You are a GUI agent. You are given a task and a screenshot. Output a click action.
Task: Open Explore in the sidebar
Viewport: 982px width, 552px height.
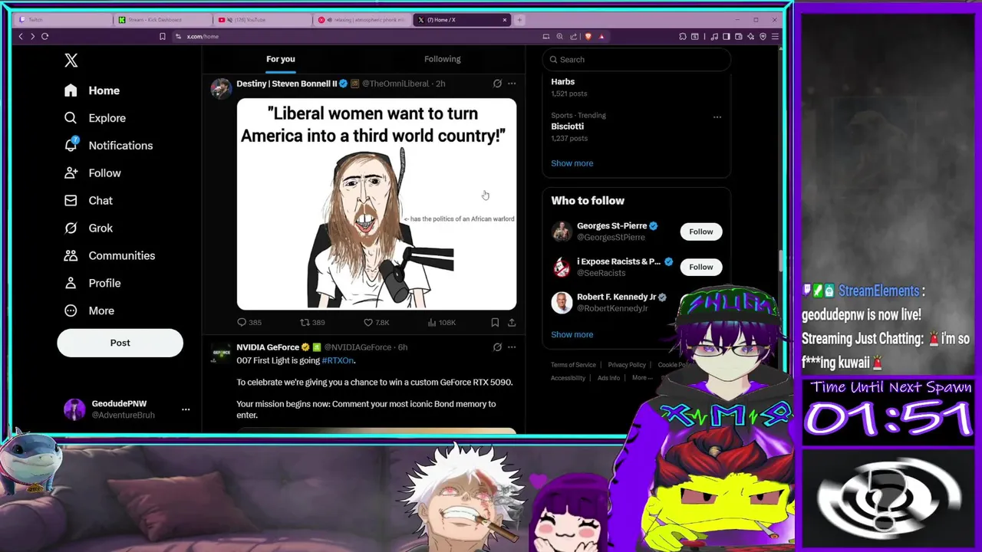[95, 118]
